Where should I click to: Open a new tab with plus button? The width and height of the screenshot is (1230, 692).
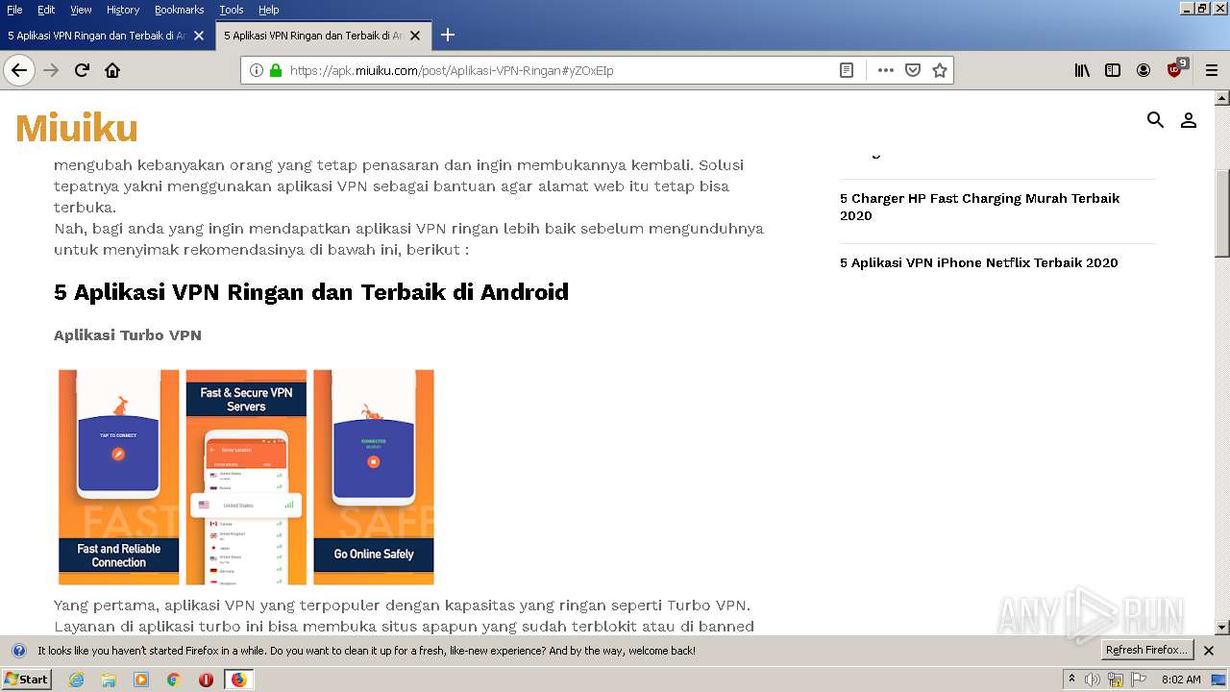tap(448, 36)
